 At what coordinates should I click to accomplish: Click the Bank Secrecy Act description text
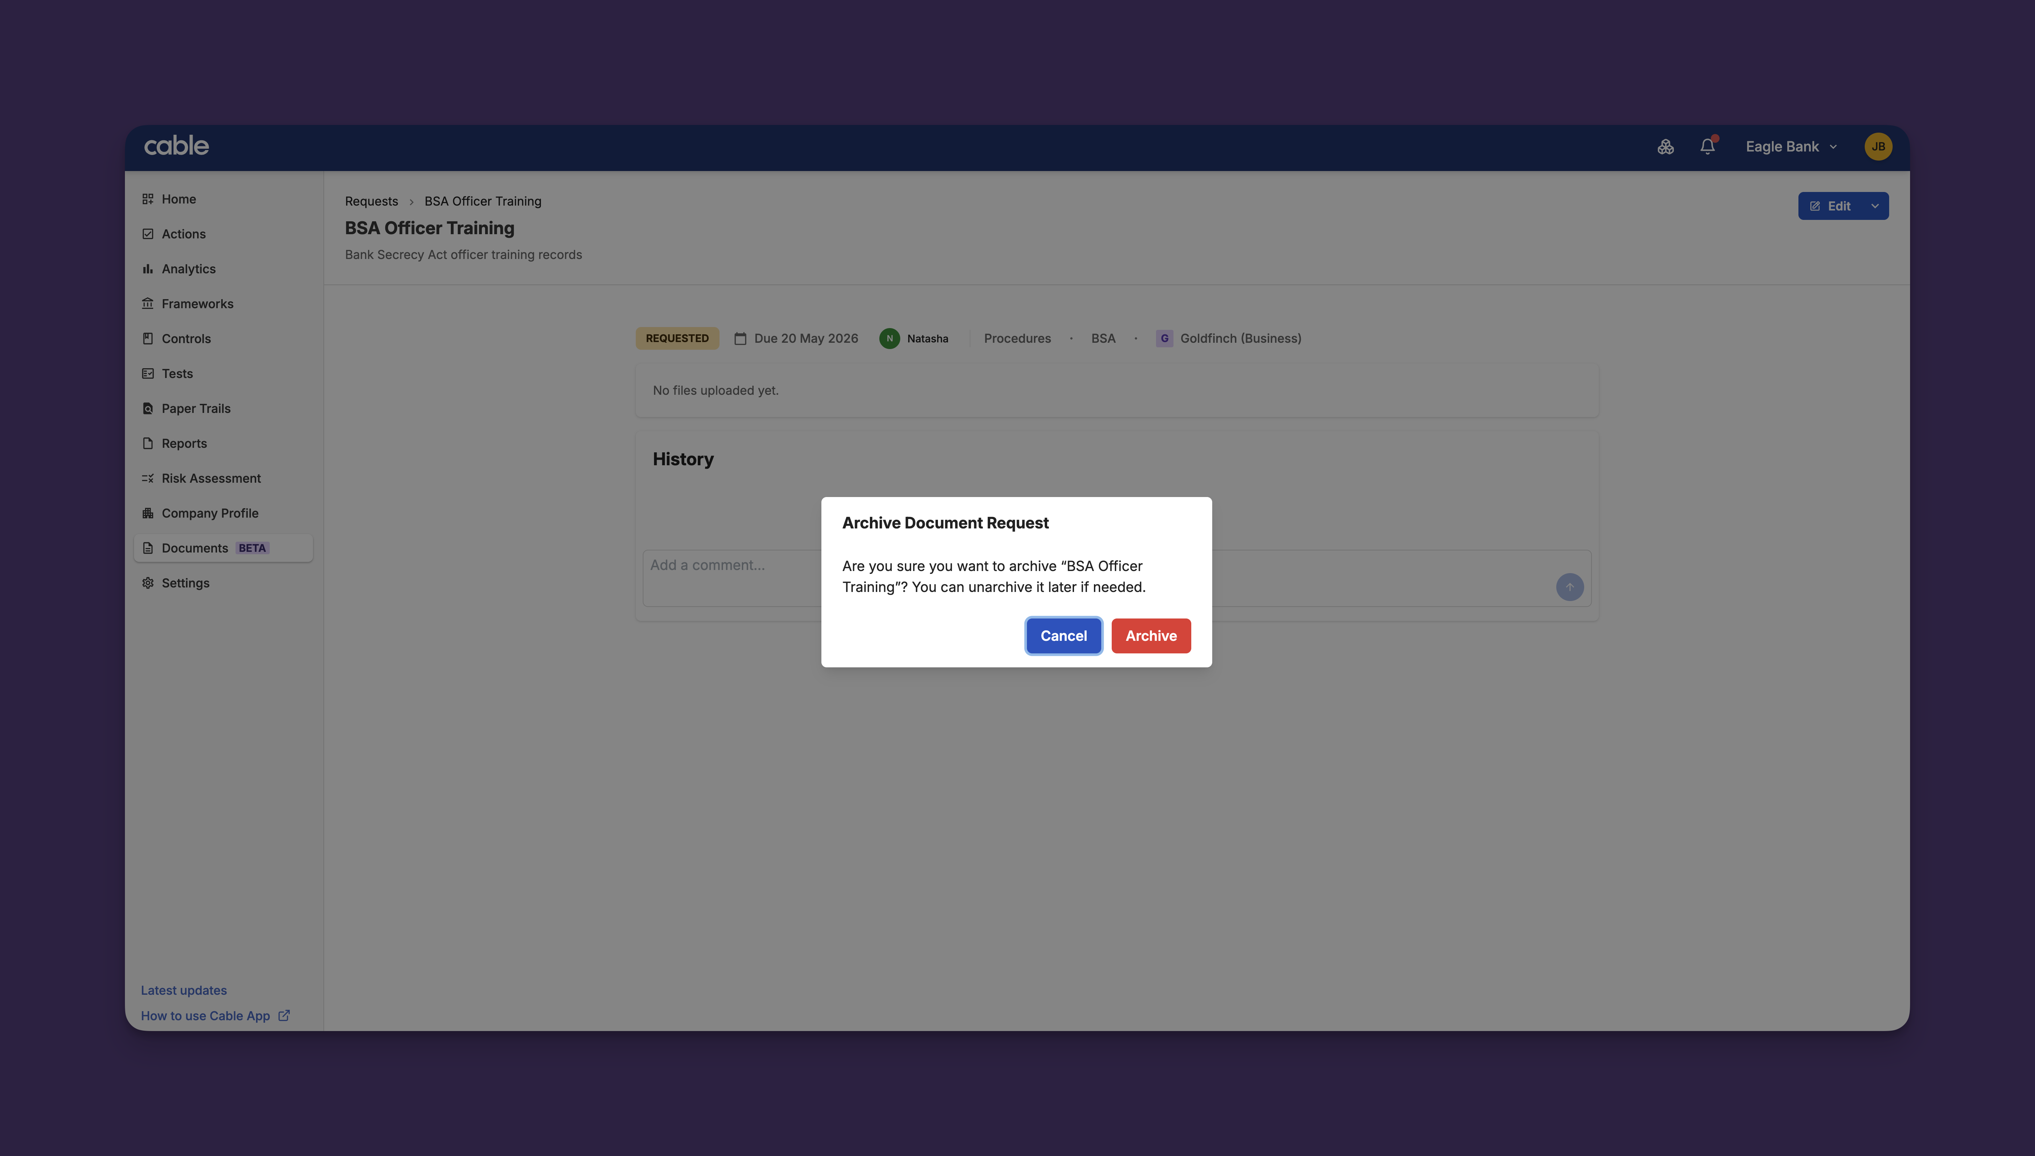click(x=463, y=255)
